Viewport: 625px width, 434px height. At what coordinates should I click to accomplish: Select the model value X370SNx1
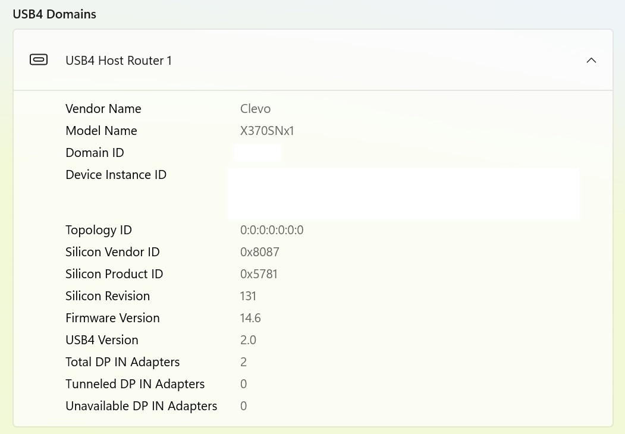(x=267, y=131)
